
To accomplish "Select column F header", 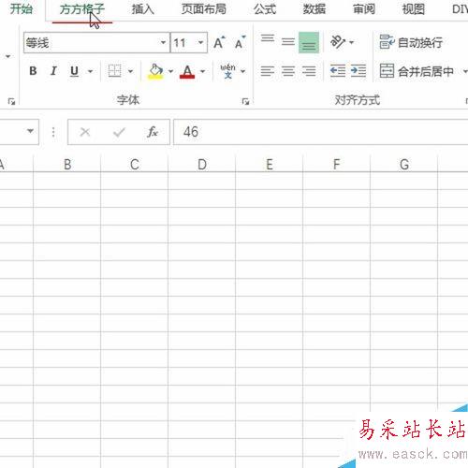I will [x=337, y=164].
